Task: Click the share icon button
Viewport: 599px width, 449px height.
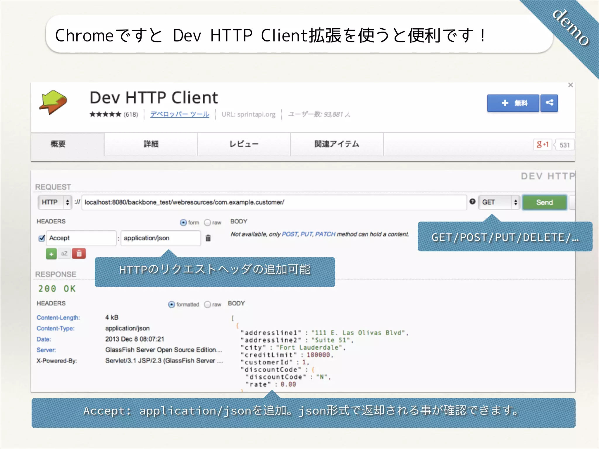Action: point(549,103)
